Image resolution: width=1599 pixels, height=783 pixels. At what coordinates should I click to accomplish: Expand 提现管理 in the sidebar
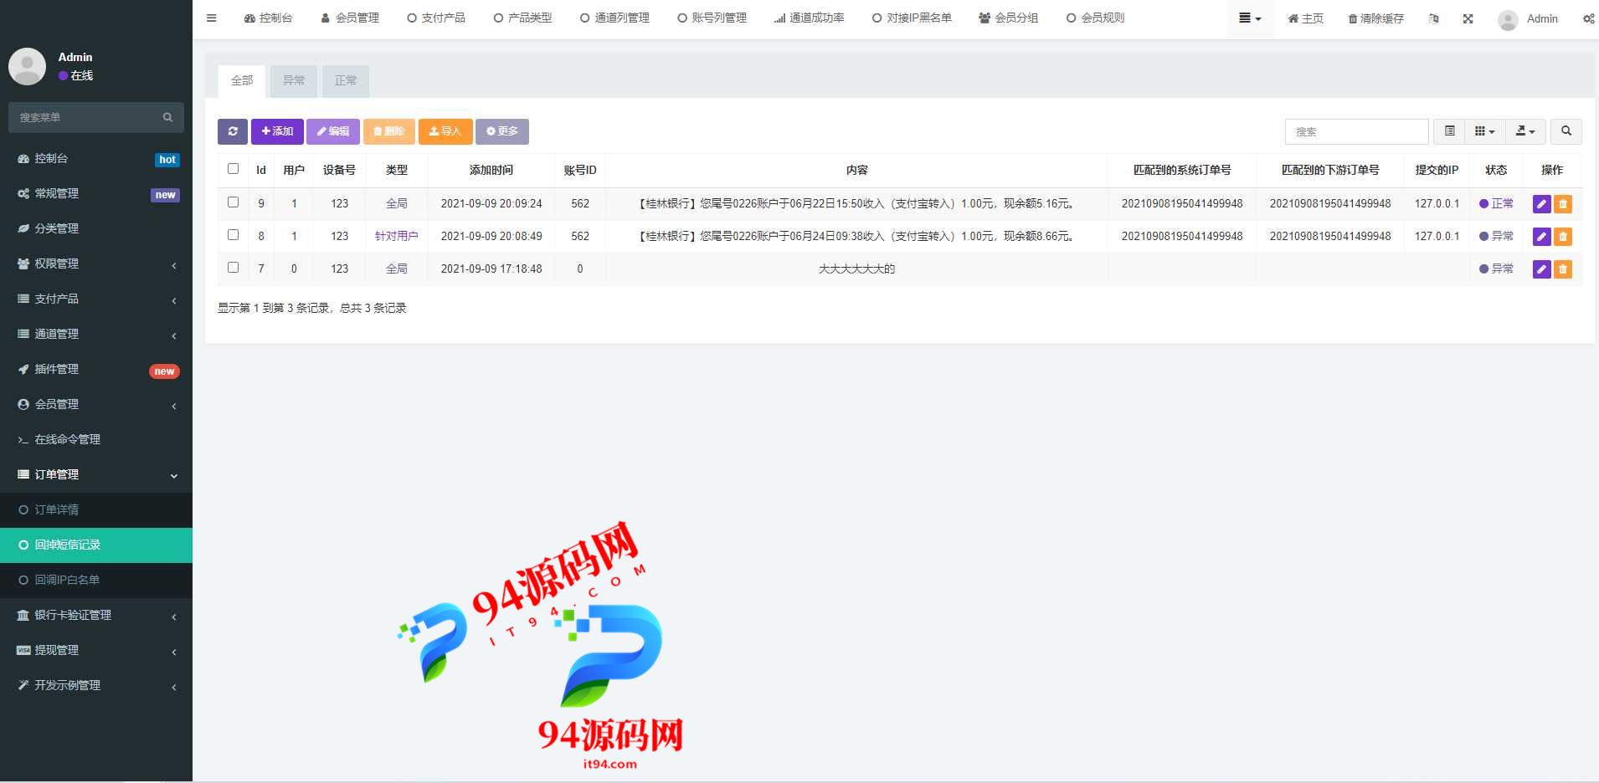click(96, 651)
